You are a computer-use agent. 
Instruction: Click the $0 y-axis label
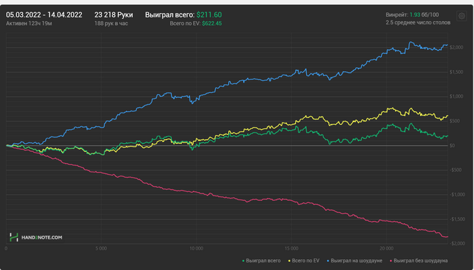pyautogui.click(x=452, y=146)
